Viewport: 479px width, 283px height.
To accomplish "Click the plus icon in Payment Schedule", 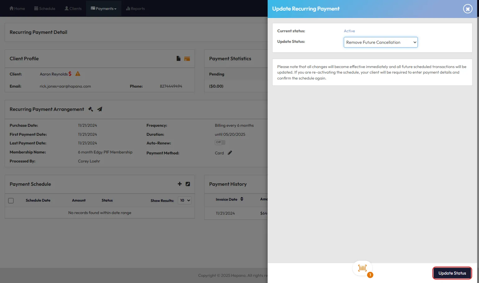I will pos(180,184).
